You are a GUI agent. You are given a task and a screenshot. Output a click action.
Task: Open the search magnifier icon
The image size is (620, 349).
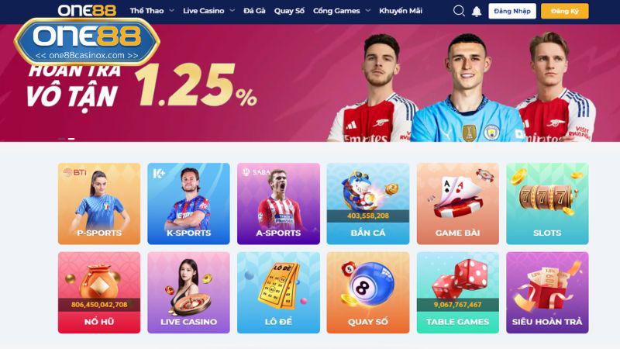[x=459, y=11]
